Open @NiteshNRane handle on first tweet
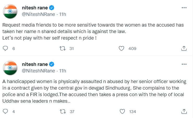 (38, 14)
